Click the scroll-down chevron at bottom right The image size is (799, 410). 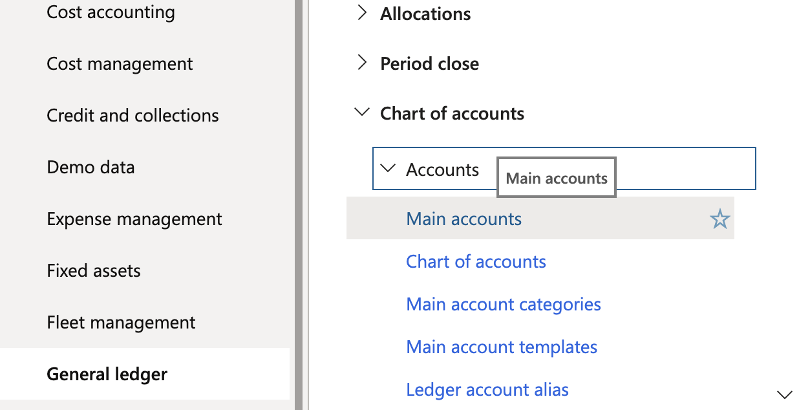tap(784, 394)
